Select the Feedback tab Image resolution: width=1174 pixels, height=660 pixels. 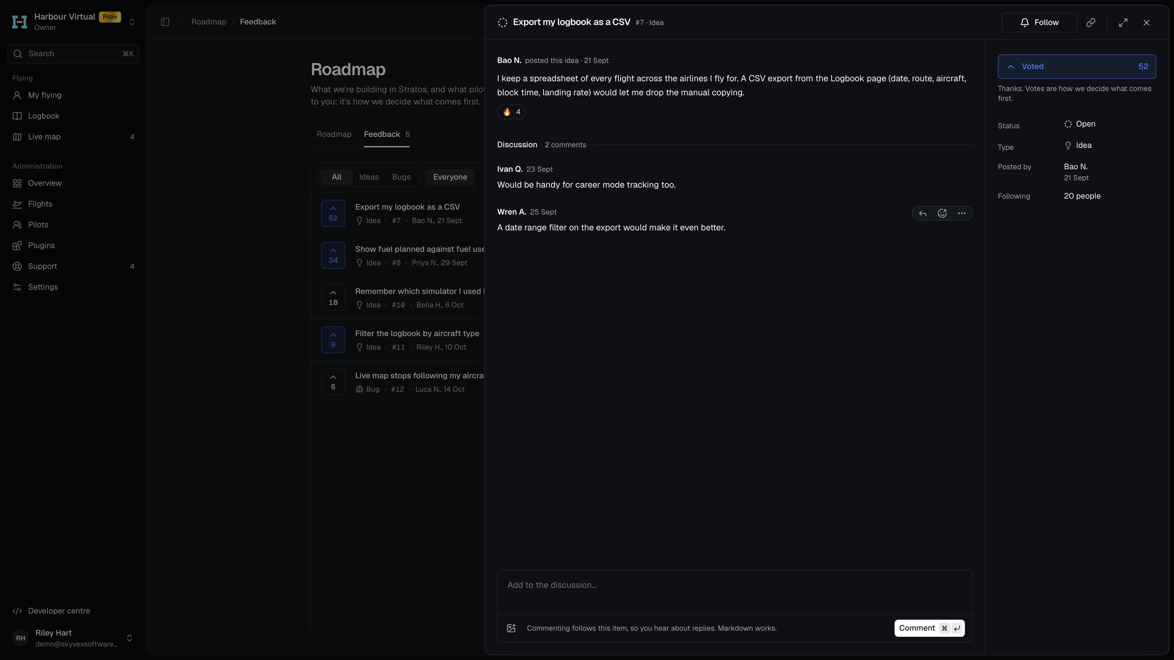(386, 134)
